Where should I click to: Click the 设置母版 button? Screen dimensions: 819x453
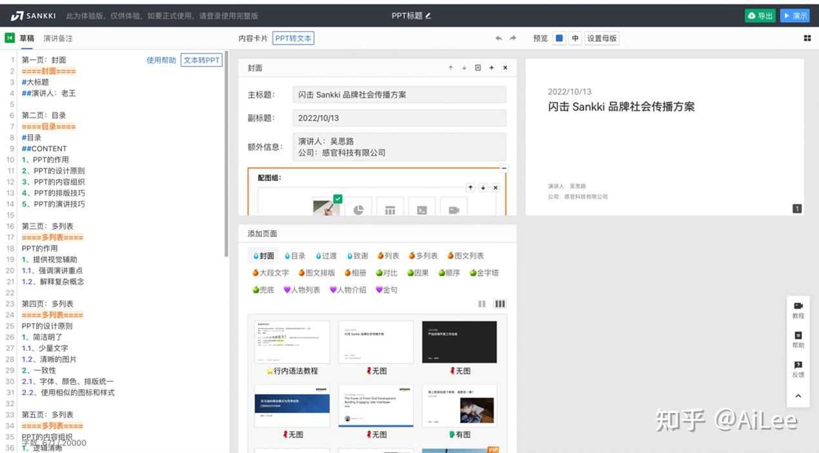[602, 38]
